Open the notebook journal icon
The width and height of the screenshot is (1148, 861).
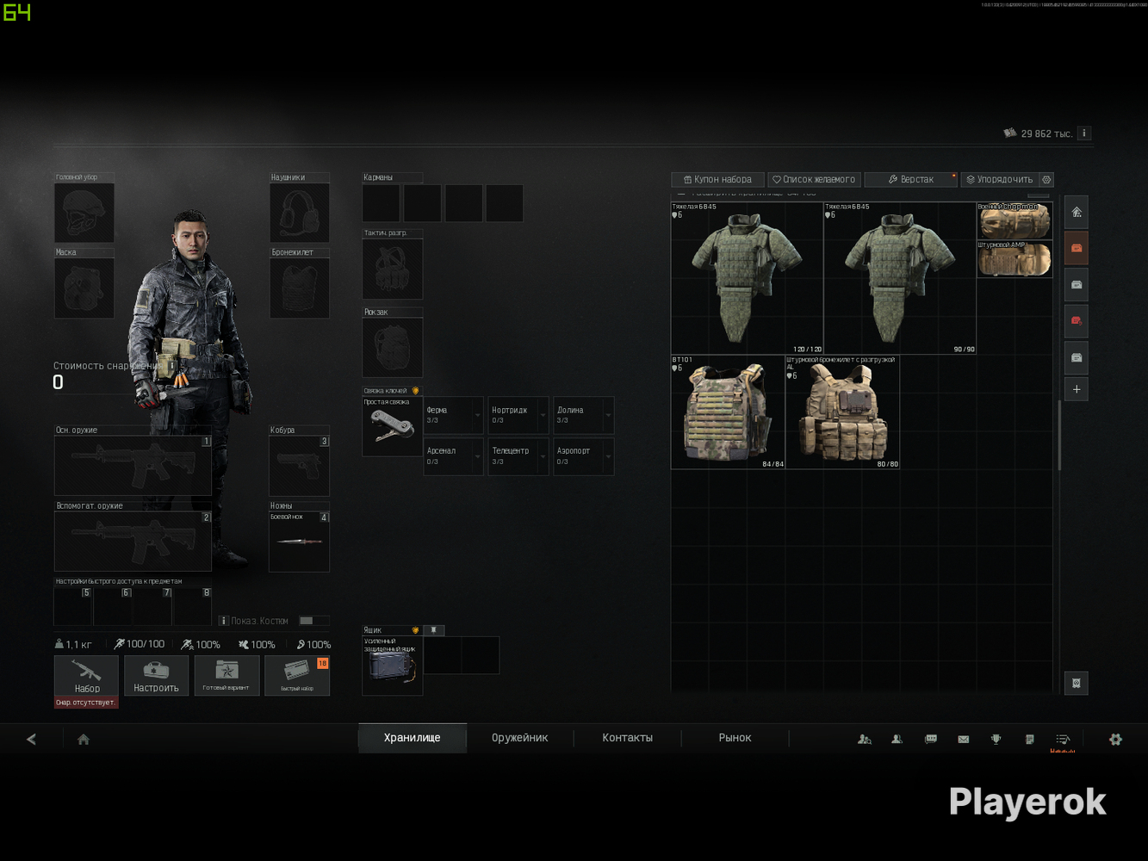[1030, 739]
